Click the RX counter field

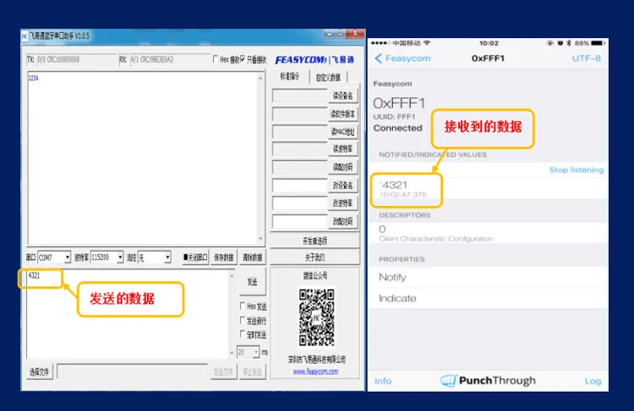click(170, 59)
